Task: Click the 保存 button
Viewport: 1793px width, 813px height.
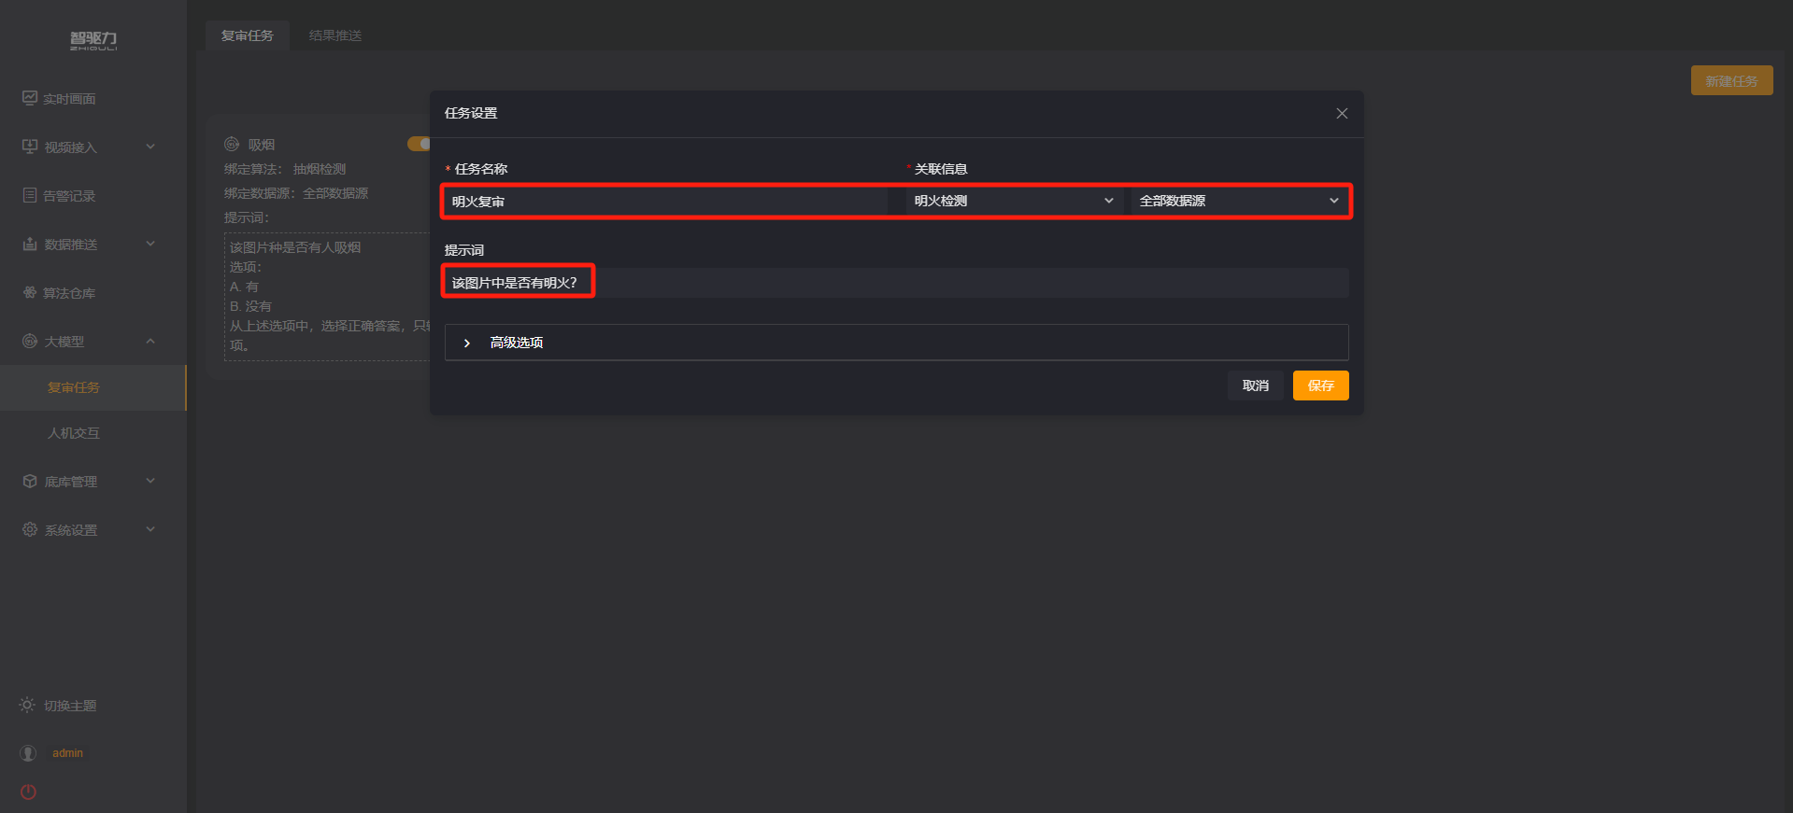Action: coord(1320,385)
